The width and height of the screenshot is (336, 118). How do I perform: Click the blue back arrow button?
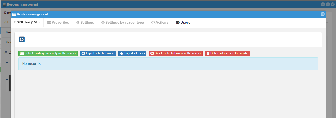coord(22,39)
